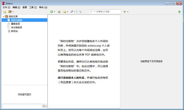Open the New Library dropdown arrow
The width and height of the screenshot is (184, 110).
coord(13,12)
